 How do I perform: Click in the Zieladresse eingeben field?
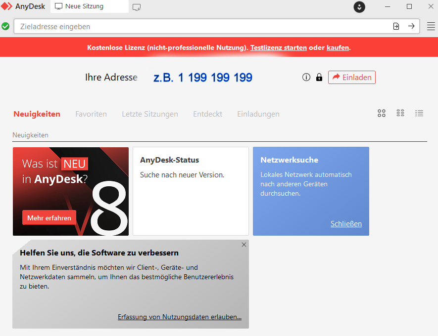(198, 26)
